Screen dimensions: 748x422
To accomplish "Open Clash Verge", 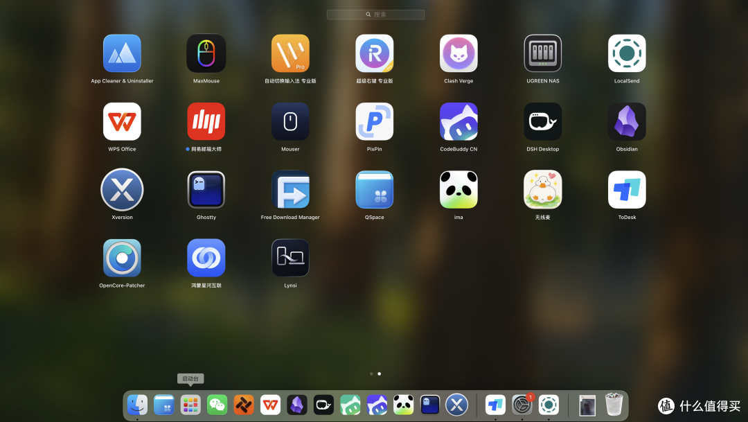I will click(458, 53).
